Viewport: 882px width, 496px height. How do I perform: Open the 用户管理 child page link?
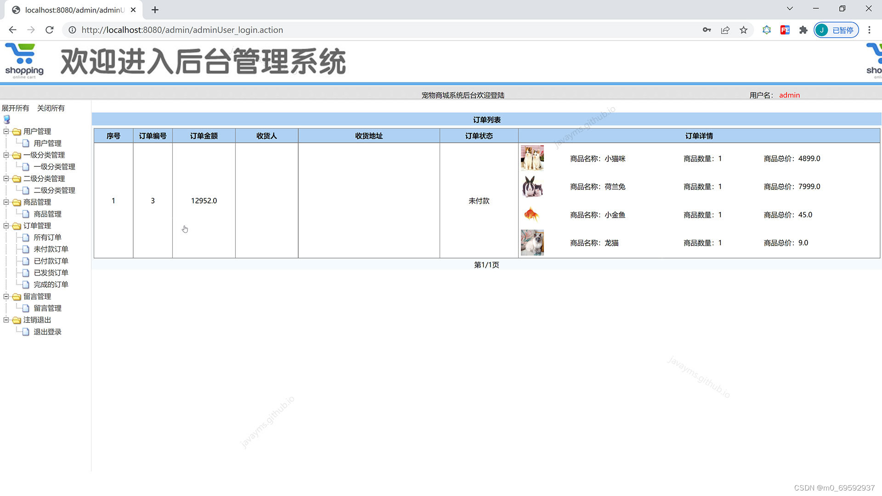click(47, 143)
